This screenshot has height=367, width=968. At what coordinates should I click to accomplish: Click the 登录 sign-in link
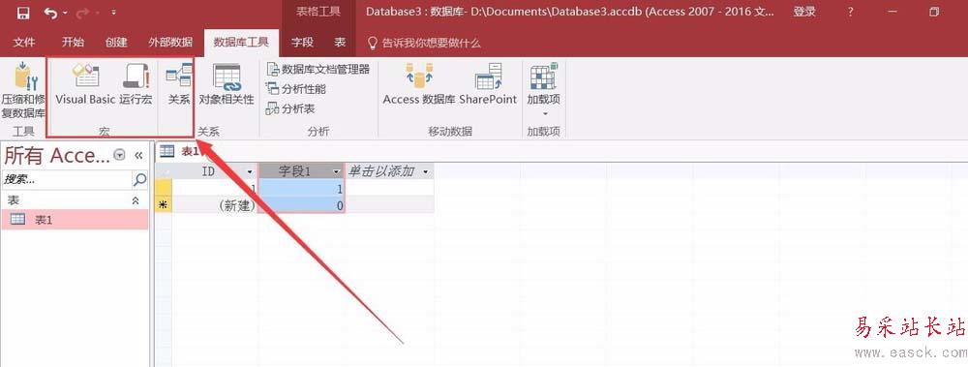click(804, 12)
